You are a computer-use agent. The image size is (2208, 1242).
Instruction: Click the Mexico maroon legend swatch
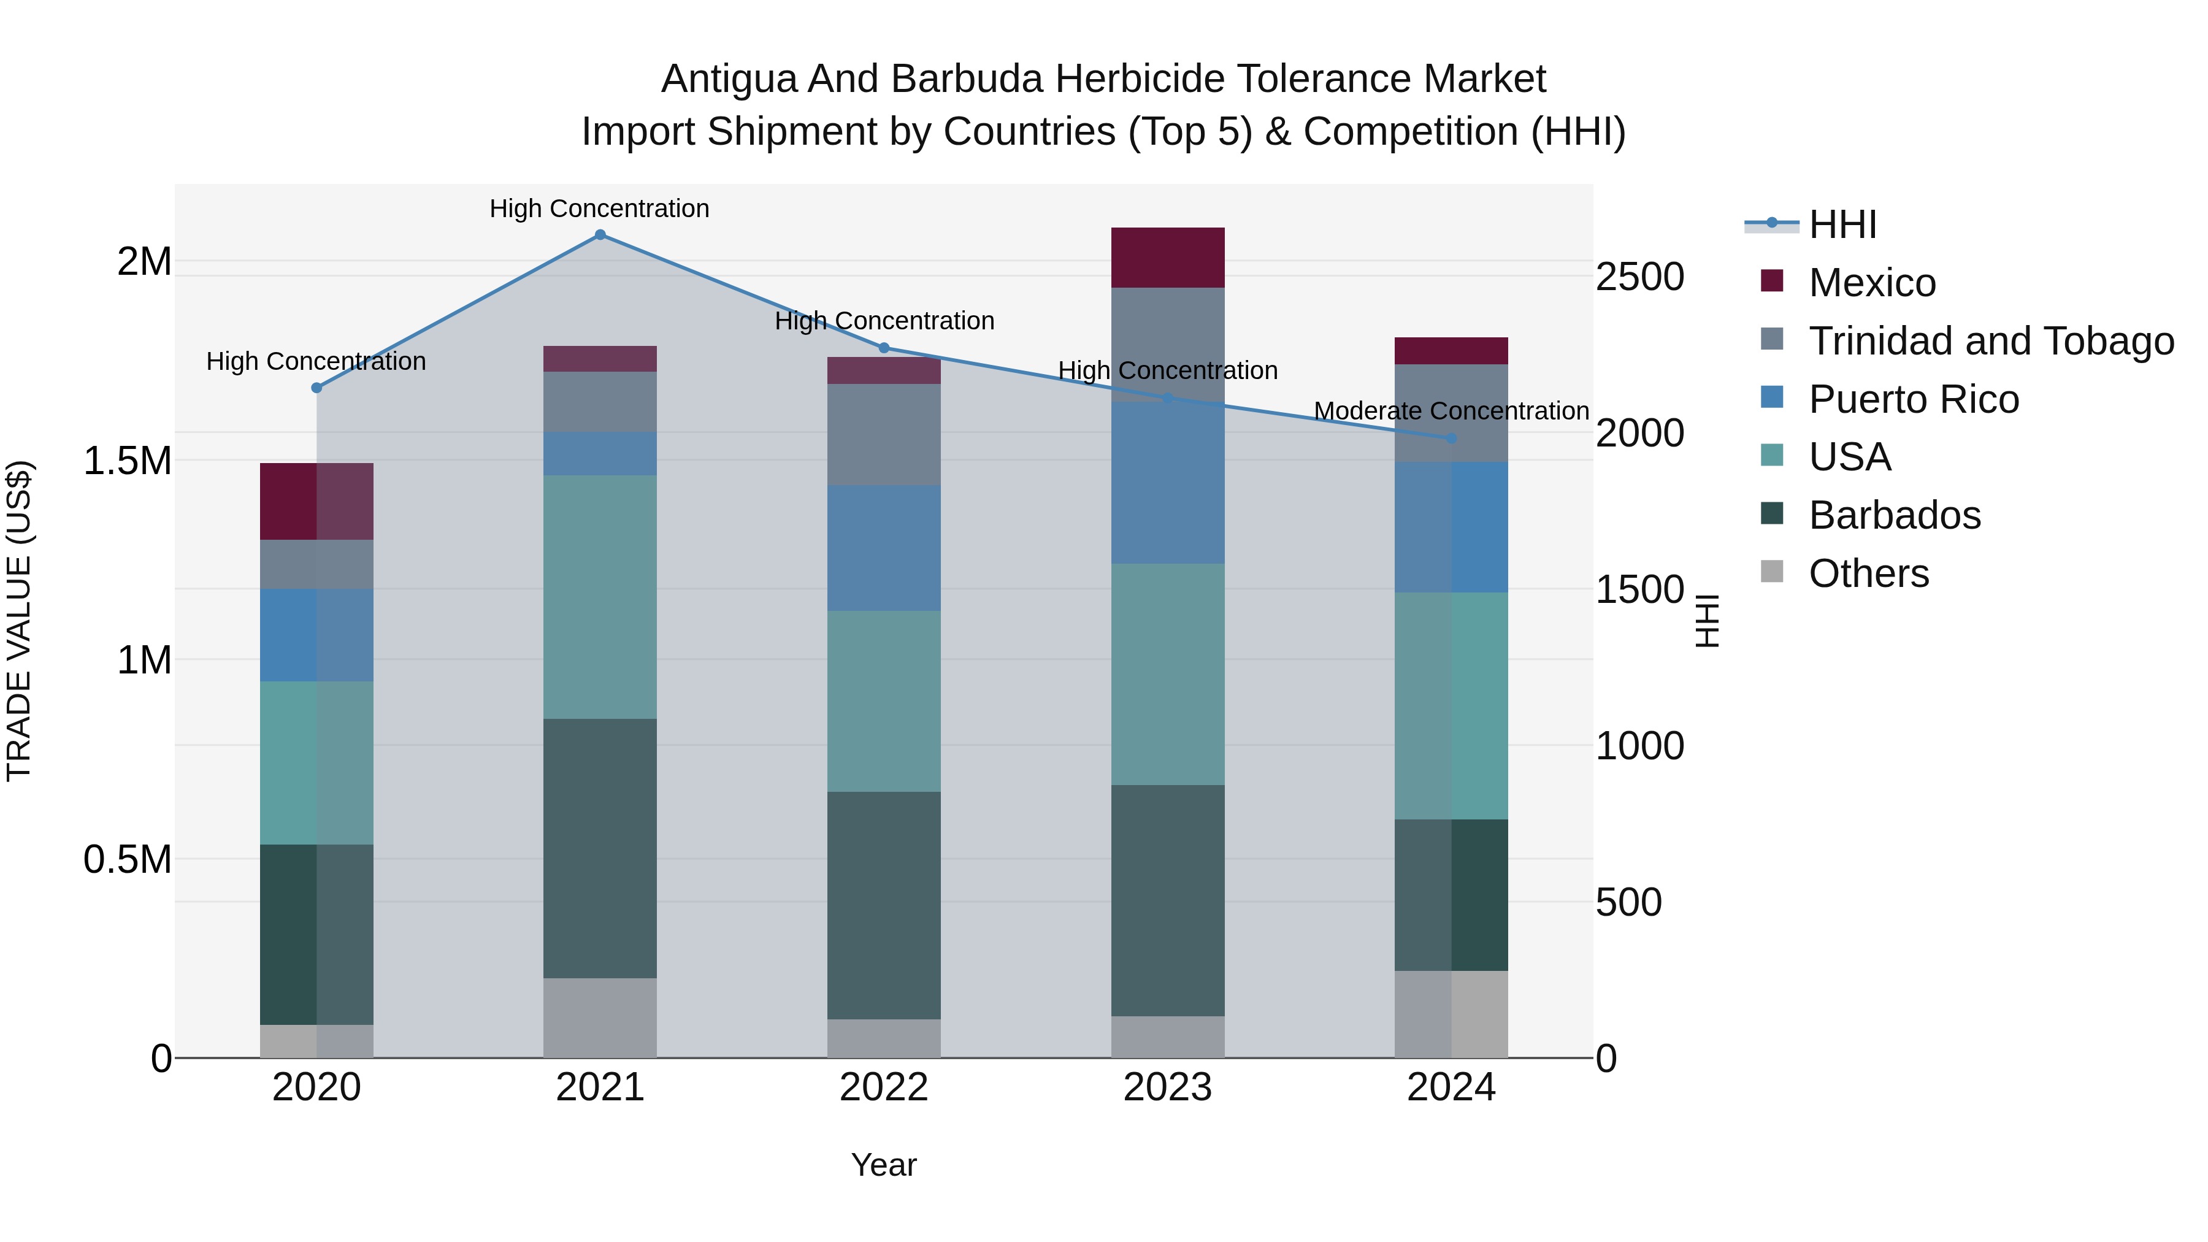pyautogui.click(x=1772, y=280)
